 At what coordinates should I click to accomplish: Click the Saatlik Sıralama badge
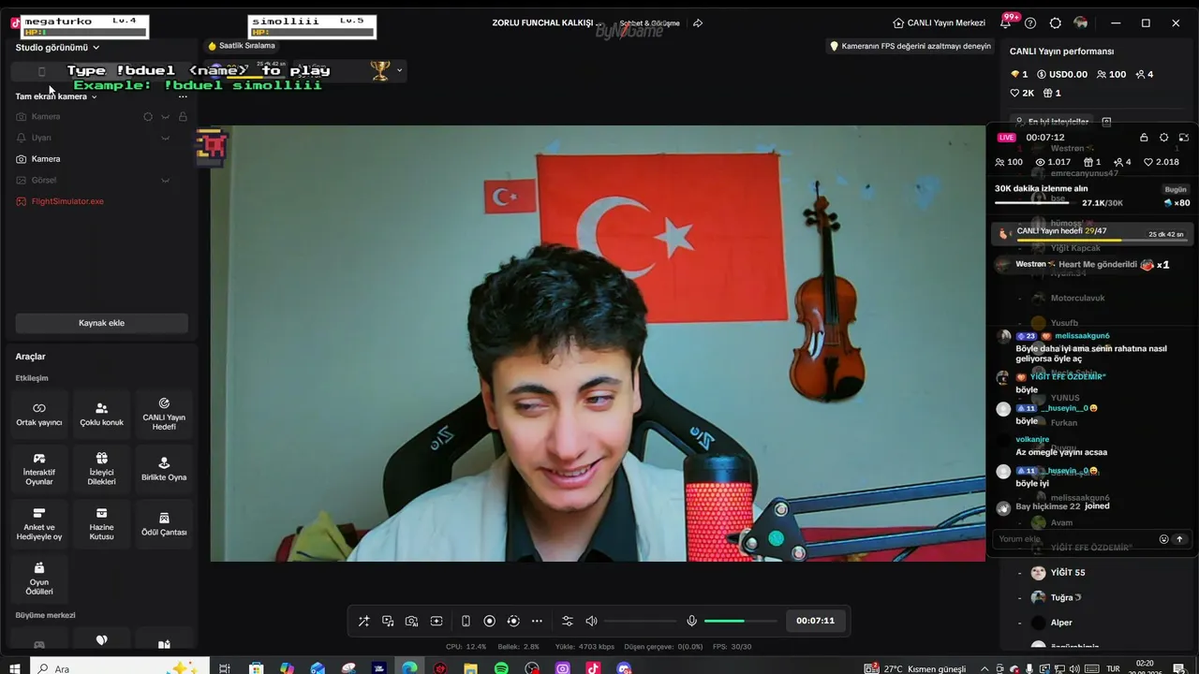[242, 46]
